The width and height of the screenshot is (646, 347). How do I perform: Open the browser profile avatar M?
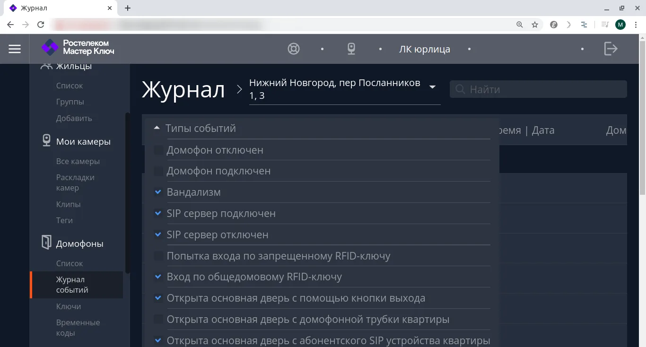click(x=620, y=25)
